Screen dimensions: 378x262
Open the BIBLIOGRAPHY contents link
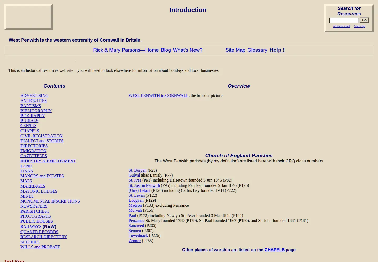coord(36,111)
